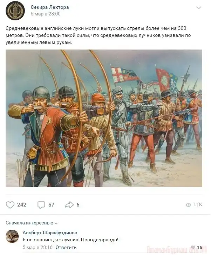This screenshot has height=255, width=211.
Task: Click the 16 comment likes count
Action: point(199,247)
